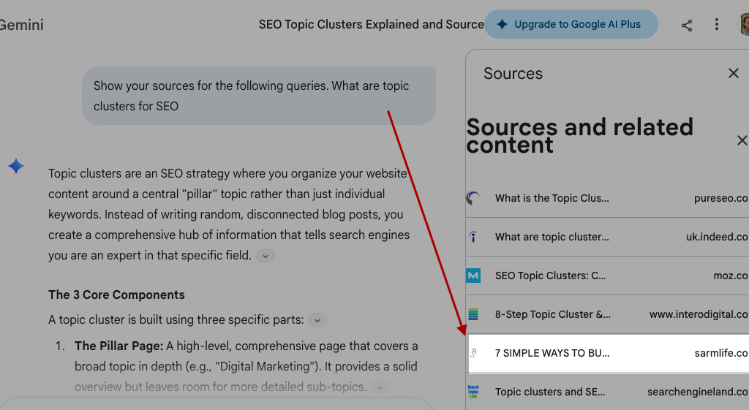The height and width of the screenshot is (410, 749).
Task: Click the pureseo.co domain text
Action: point(720,198)
